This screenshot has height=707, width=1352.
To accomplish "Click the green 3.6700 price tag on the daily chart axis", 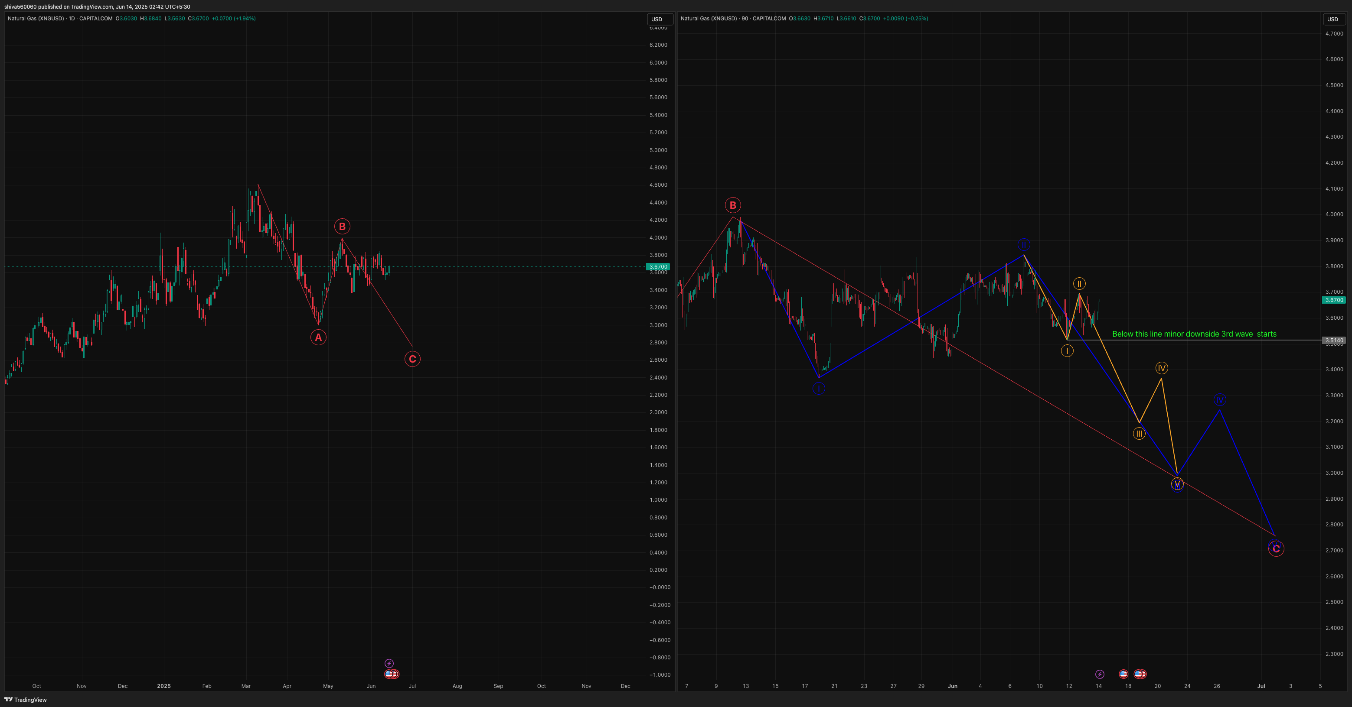I will 658,266.
